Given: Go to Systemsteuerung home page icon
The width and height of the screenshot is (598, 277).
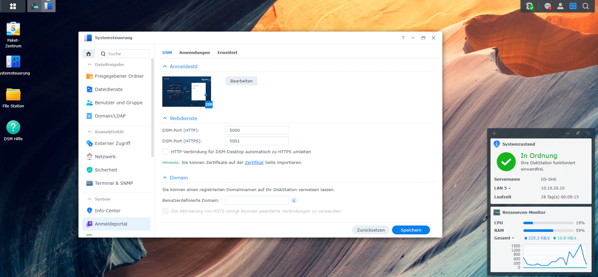Looking at the screenshot, I should coord(89,54).
